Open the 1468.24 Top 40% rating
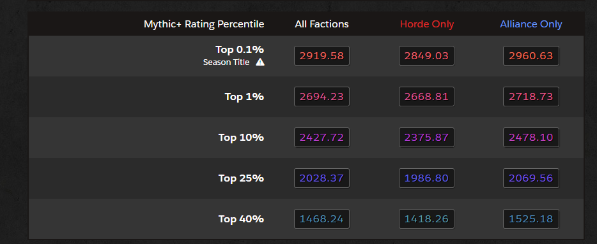Screen dimensions: 597x244 322,219
